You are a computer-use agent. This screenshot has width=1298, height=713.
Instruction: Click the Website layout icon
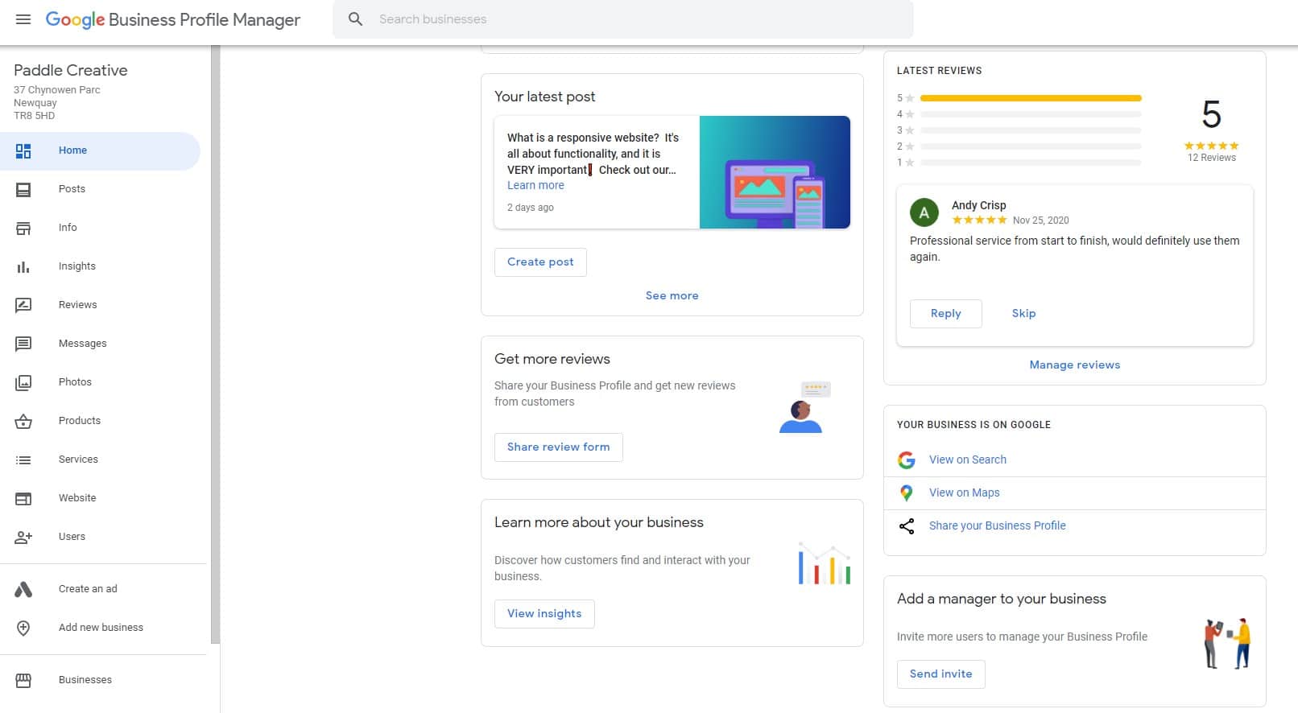click(x=23, y=498)
